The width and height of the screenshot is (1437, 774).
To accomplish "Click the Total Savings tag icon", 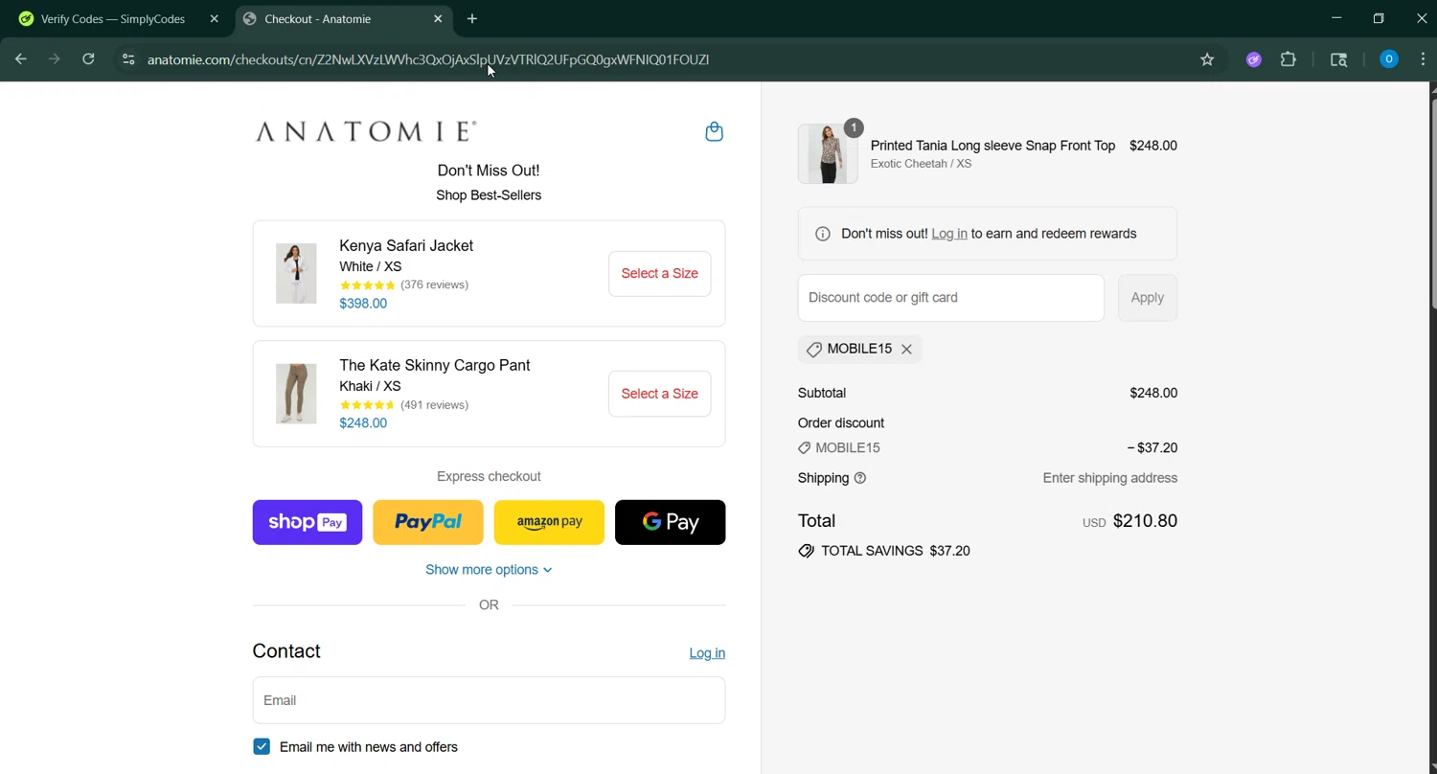I will (x=807, y=552).
